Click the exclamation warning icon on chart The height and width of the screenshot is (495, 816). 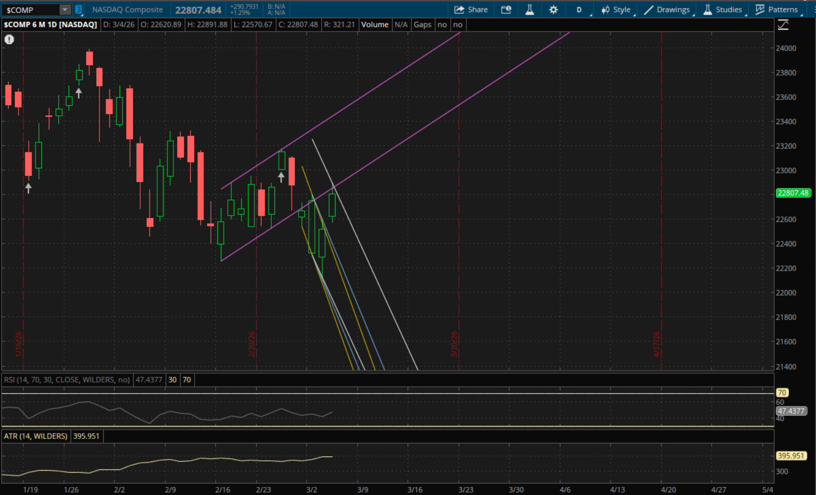(x=9, y=39)
